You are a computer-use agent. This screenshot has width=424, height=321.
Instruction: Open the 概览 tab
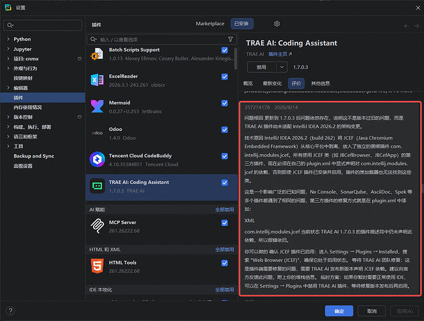248,83
